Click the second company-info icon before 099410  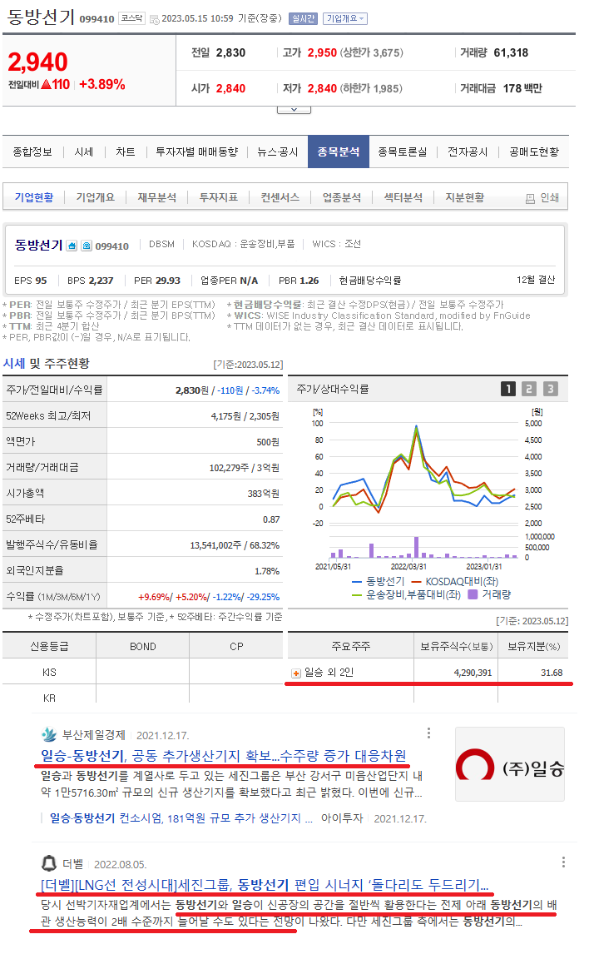pos(87,246)
